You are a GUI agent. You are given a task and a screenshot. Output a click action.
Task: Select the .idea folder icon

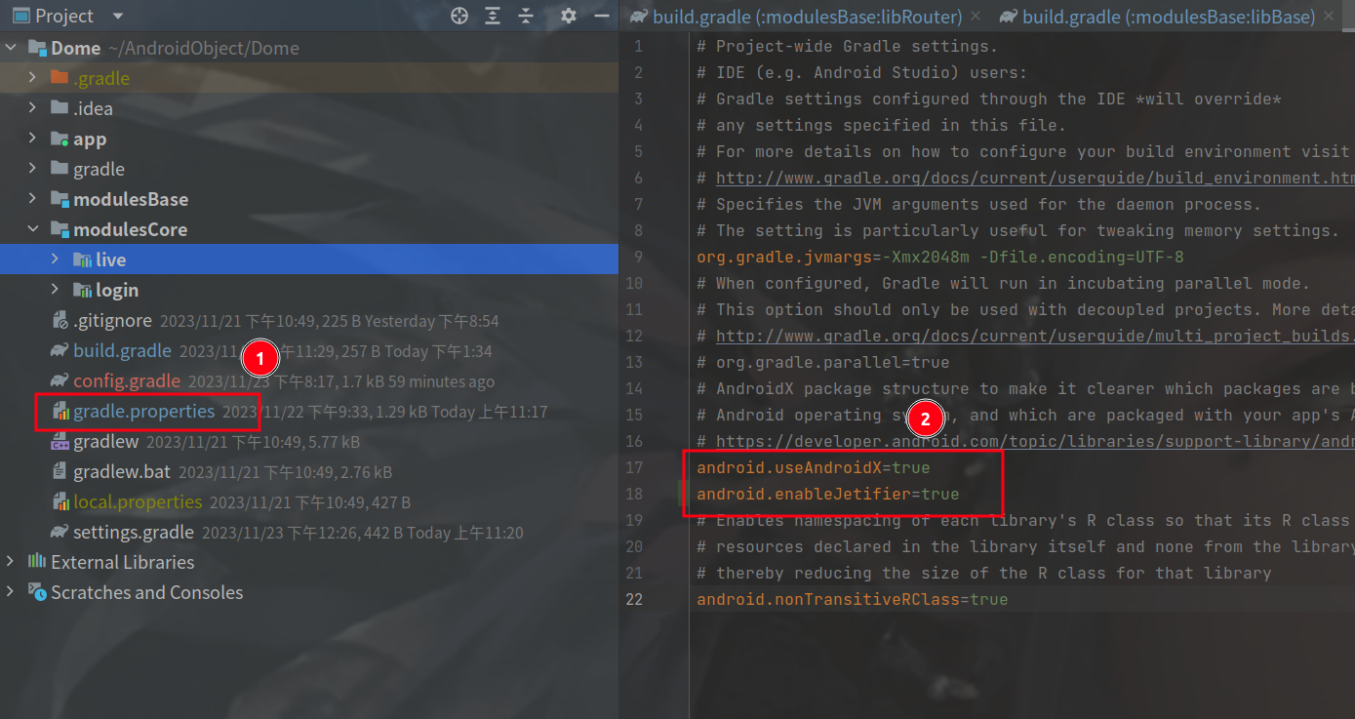[59, 108]
